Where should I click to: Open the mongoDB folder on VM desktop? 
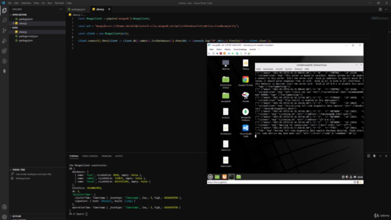point(225,97)
